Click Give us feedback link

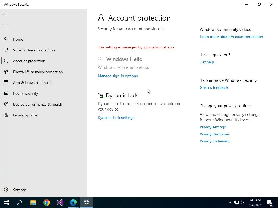(x=214, y=87)
